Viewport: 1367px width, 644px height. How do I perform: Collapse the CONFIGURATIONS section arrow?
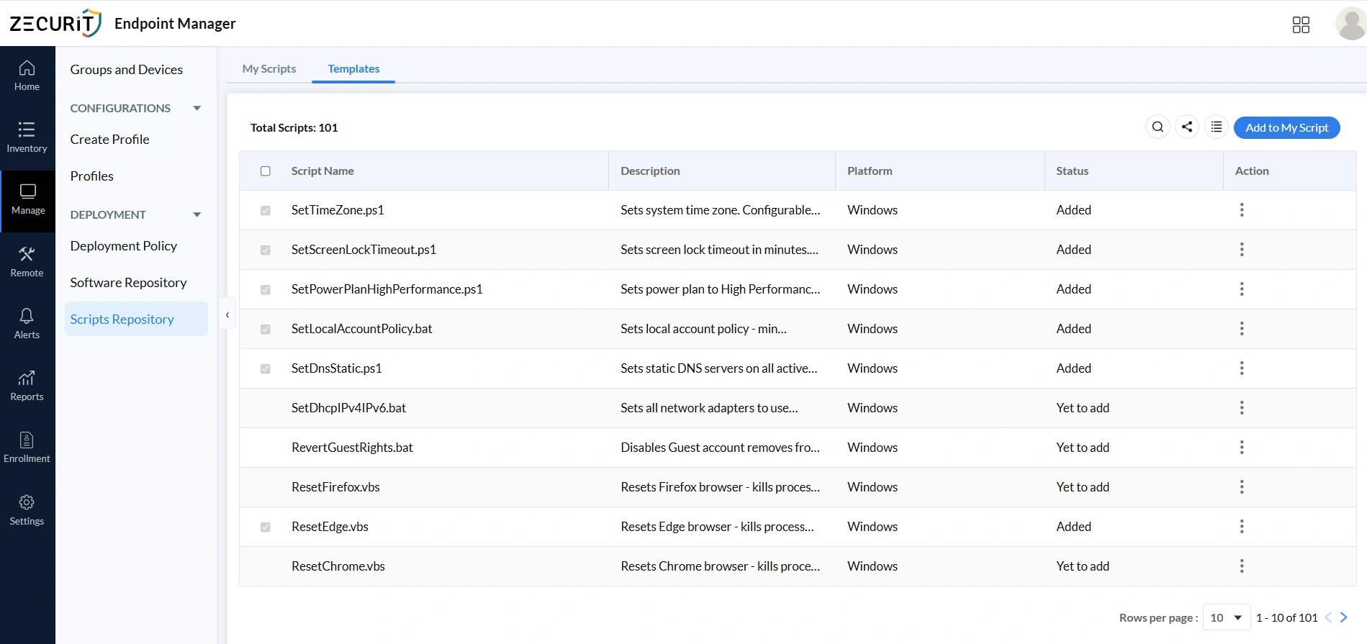click(197, 108)
